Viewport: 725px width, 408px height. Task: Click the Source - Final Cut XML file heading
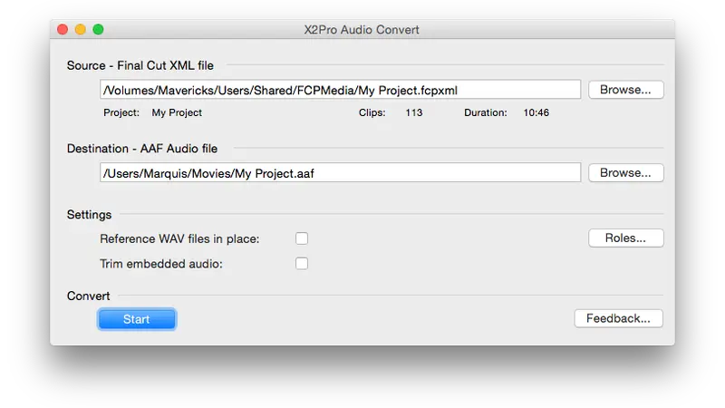click(147, 65)
